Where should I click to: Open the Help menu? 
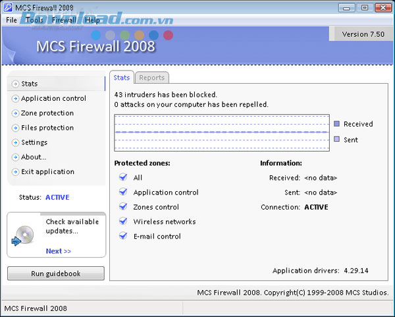92,20
